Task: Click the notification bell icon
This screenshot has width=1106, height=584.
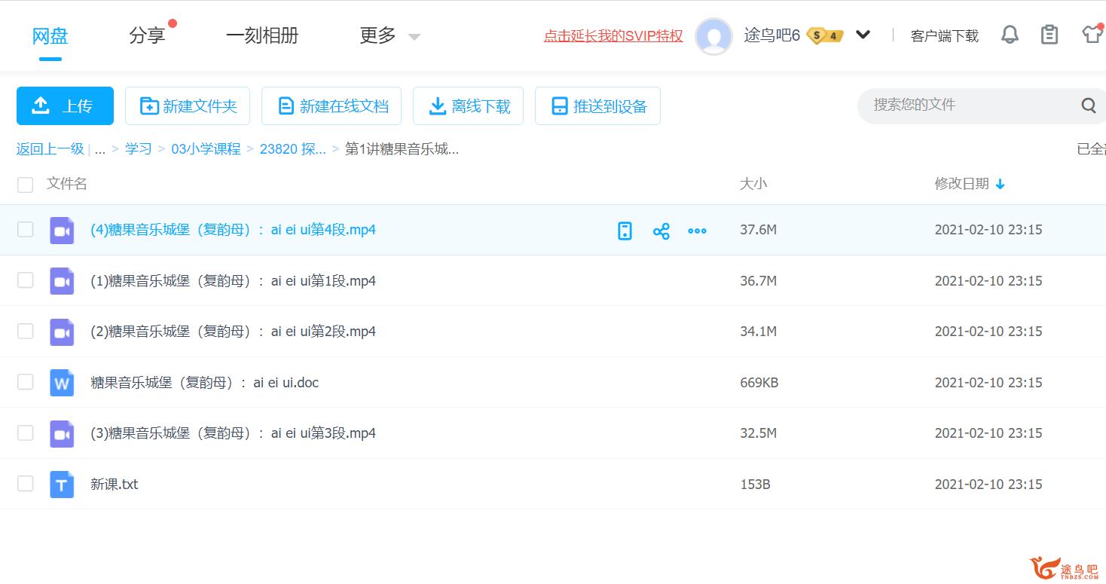Action: click(1010, 35)
